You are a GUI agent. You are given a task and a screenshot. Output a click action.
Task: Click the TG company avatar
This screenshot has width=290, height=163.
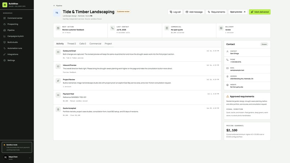tap(57, 13)
